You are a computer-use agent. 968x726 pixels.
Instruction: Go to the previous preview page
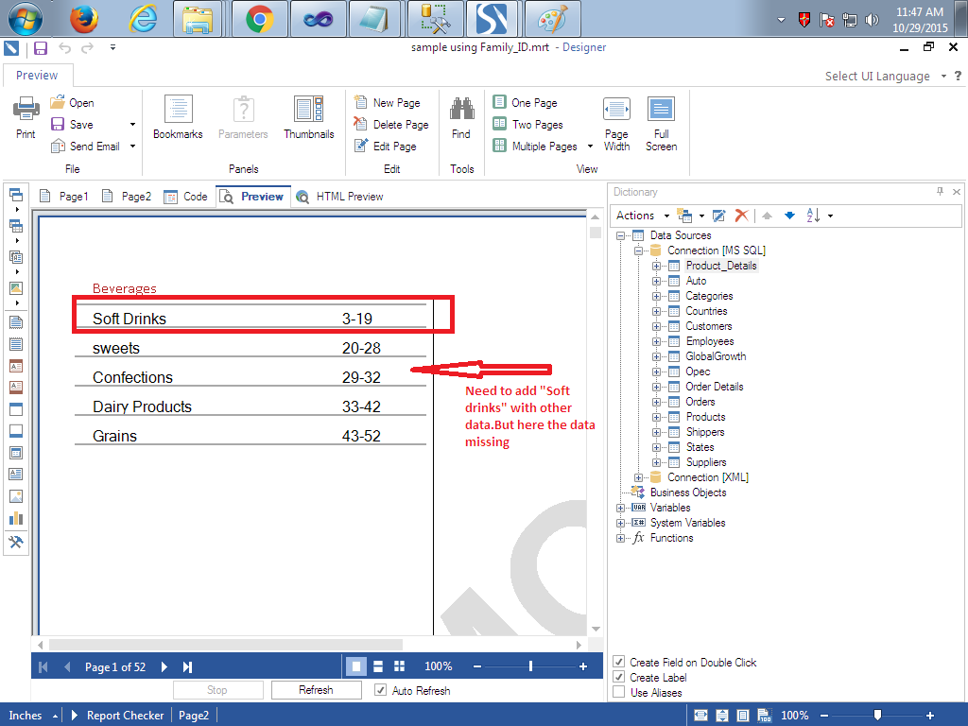click(67, 666)
